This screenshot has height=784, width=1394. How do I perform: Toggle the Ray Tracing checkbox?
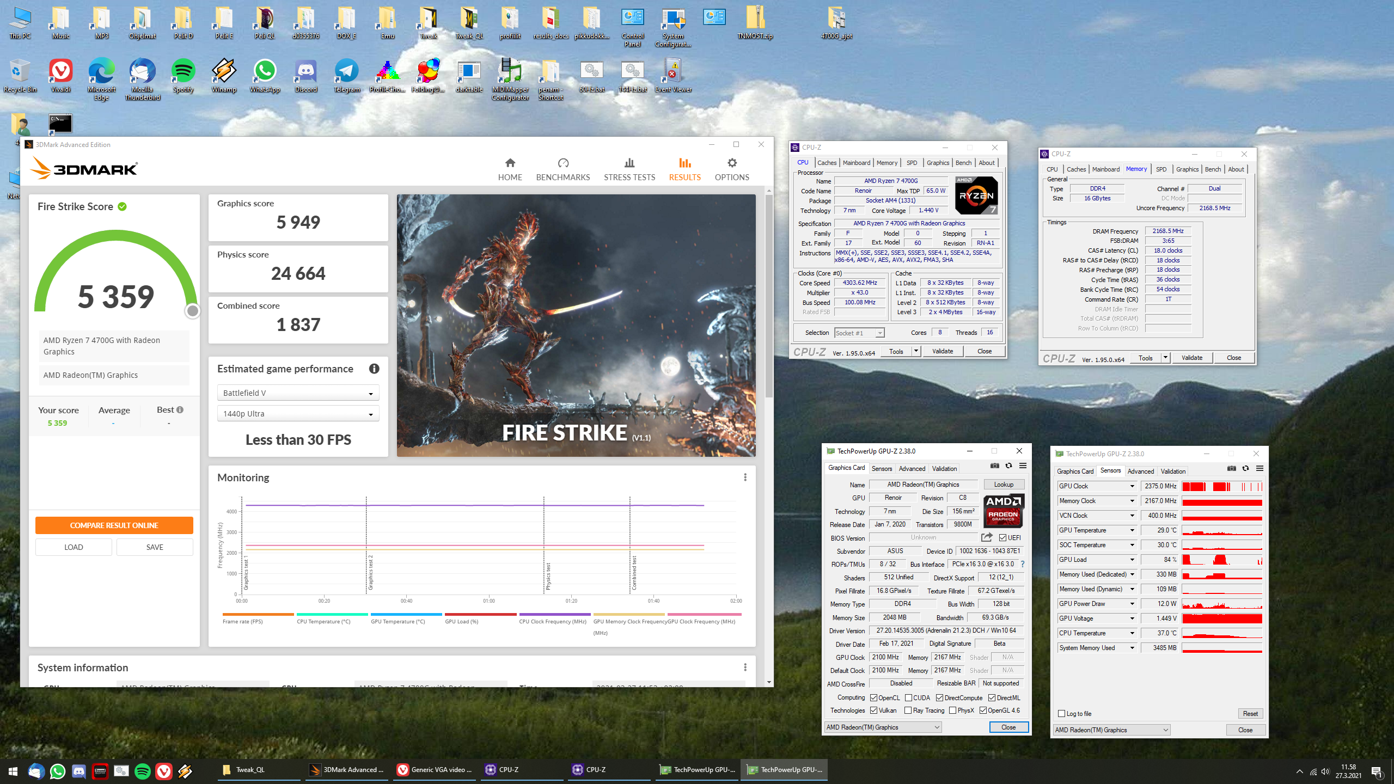tap(908, 710)
